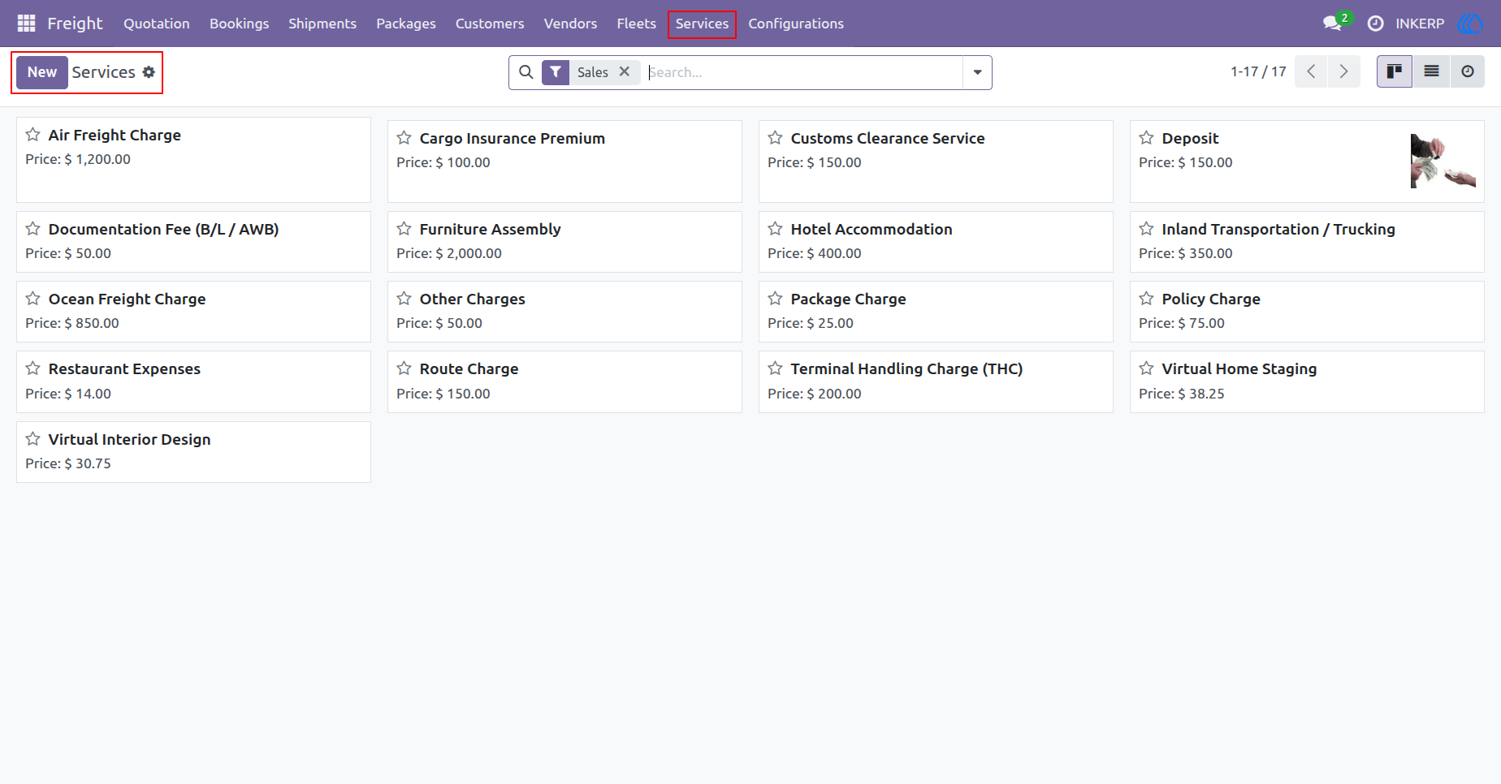Click the Deposit product thumbnail image
This screenshot has height=784, width=1501.
[x=1443, y=162]
